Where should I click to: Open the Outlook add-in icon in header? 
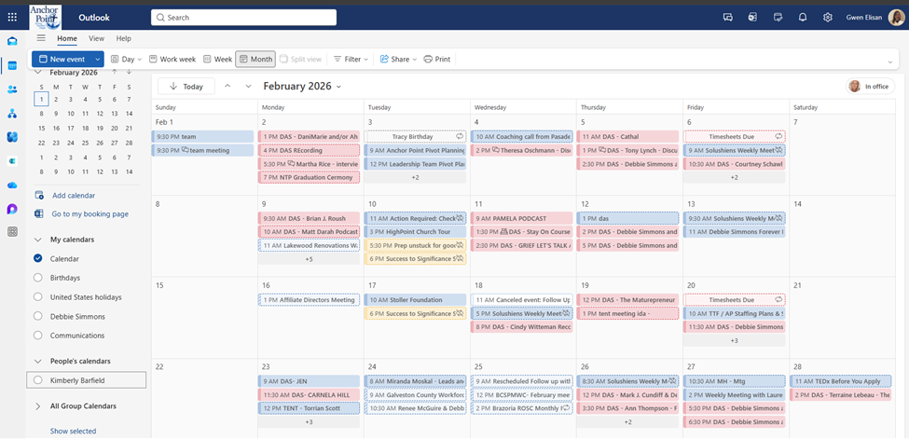coord(752,18)
